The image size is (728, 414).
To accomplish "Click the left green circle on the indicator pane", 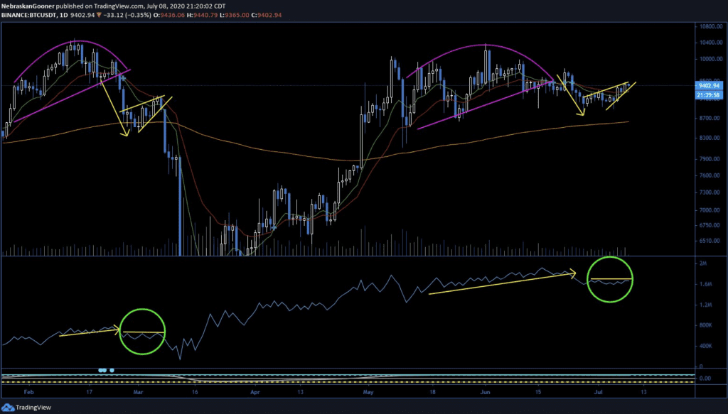I will (x=143, y=330).
